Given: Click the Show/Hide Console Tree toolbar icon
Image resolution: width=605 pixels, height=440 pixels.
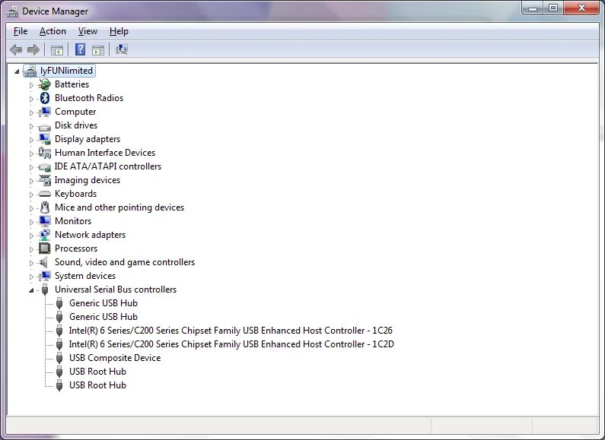Looking at the screenshot, I should click(x=57, y=49).
